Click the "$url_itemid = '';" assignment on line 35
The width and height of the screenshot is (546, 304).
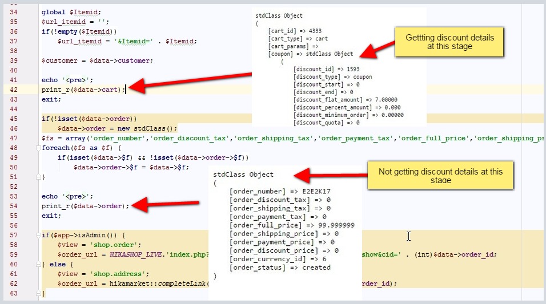(75, 22)
